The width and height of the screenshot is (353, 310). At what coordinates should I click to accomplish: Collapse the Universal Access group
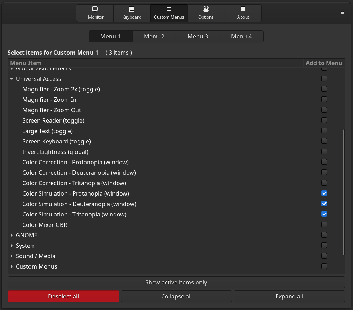[x=12, y=79]
